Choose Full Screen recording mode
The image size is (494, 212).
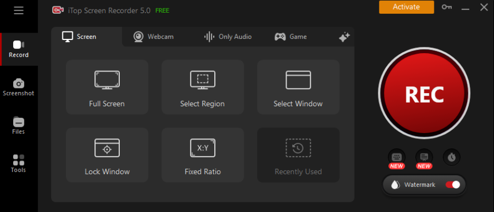click(x=107, y=87)
